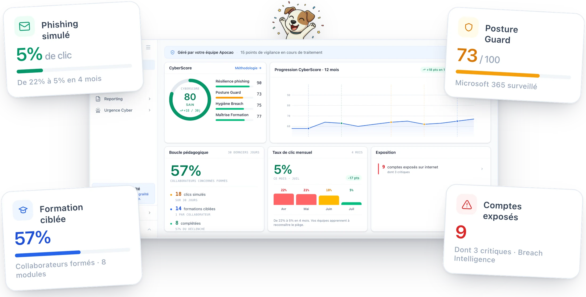Viewport: 586px width, 297px height.
Task: Click the Résilience phishing progress bar
Action: click(x=234, y=86)
